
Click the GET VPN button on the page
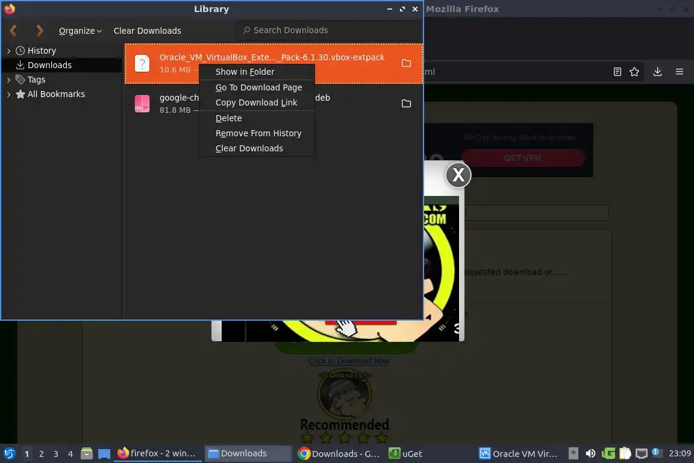522,158
